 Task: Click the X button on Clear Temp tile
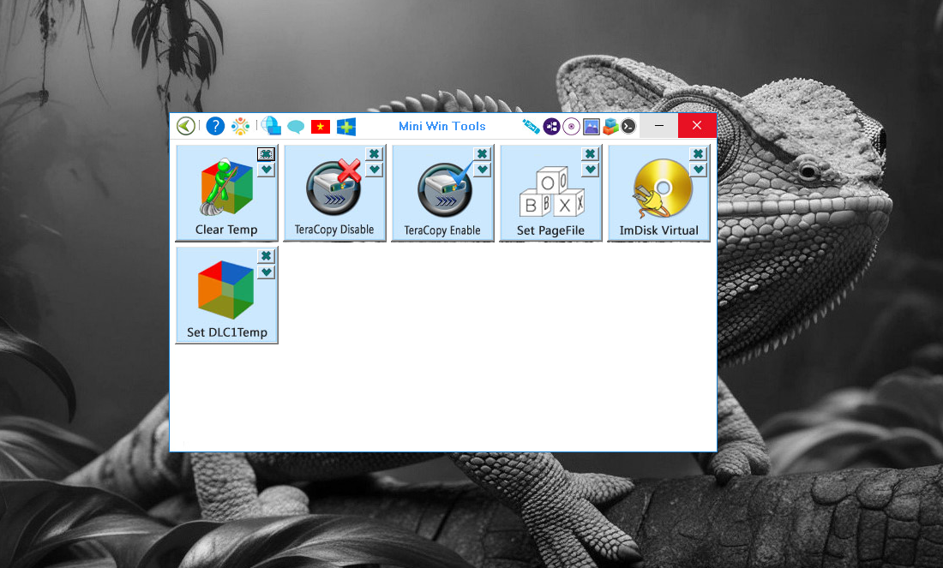click(x=266, y=154)
